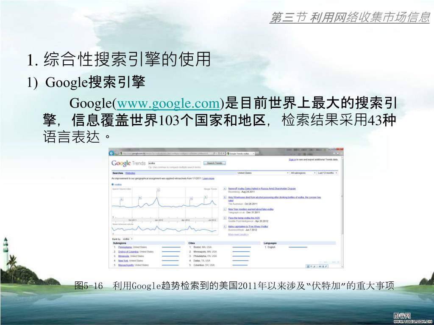Click the browser vertical scrollbar

click(342, 212)
